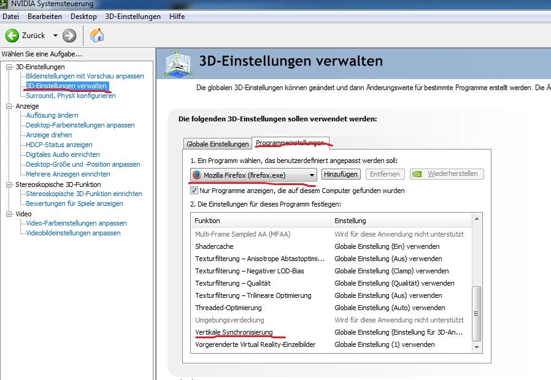Click the Entfernen button
The image size is (551, 380).
click(385, 174)
